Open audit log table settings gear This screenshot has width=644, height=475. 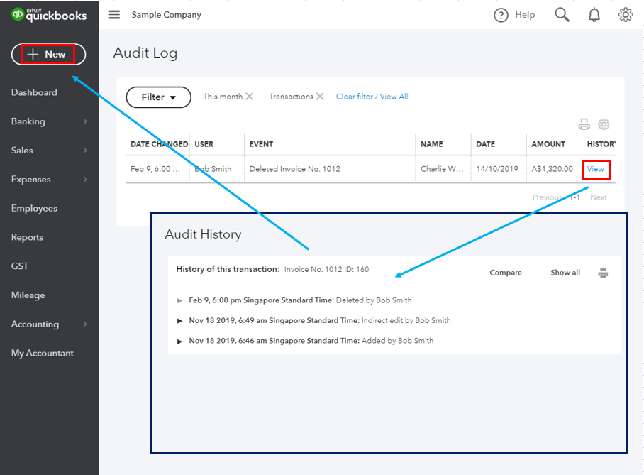tap(604, 124)
